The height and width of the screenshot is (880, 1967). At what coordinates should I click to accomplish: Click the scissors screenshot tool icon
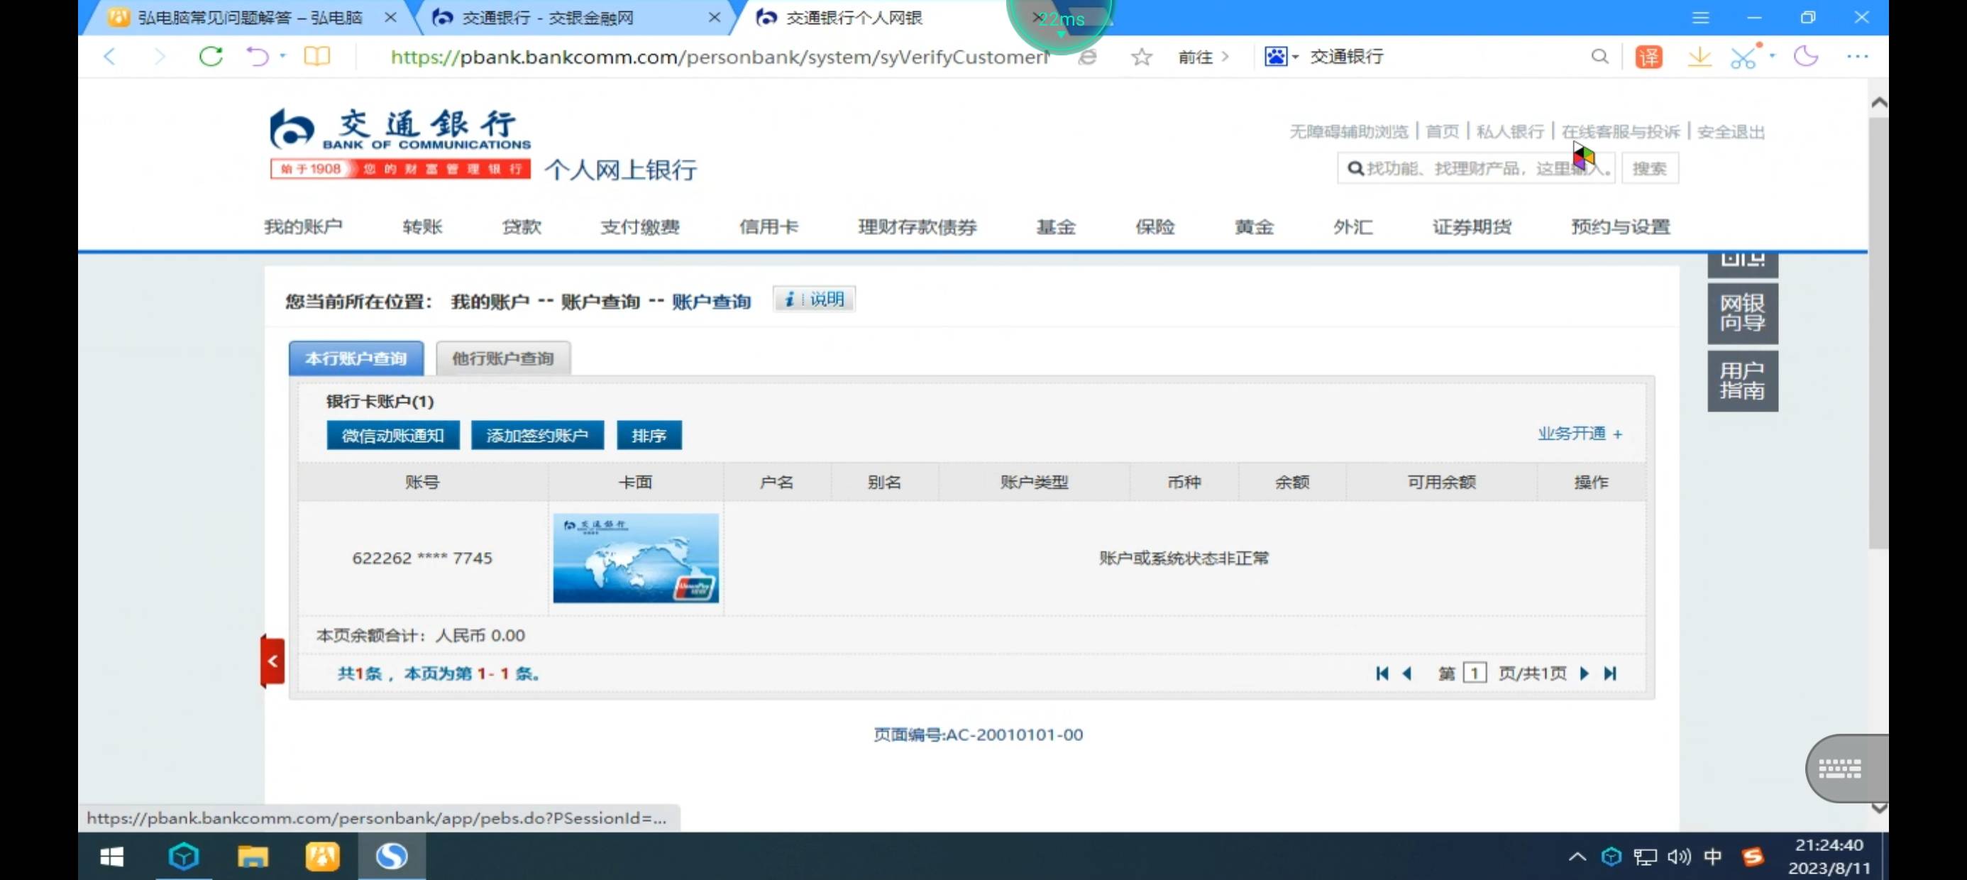pyautogui.click(x=1744, y=57)
